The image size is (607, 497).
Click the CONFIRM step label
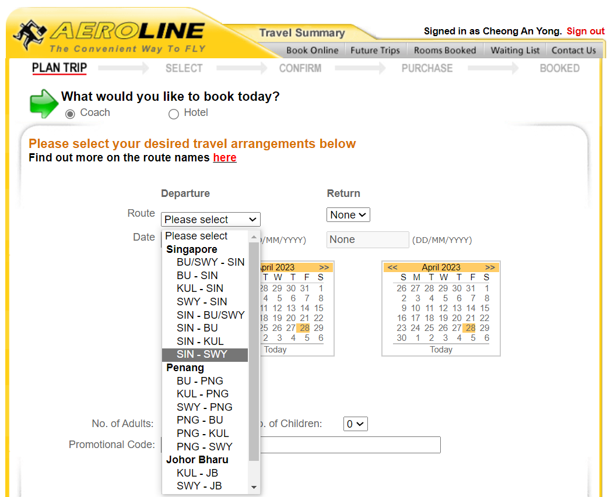point(300,68)
